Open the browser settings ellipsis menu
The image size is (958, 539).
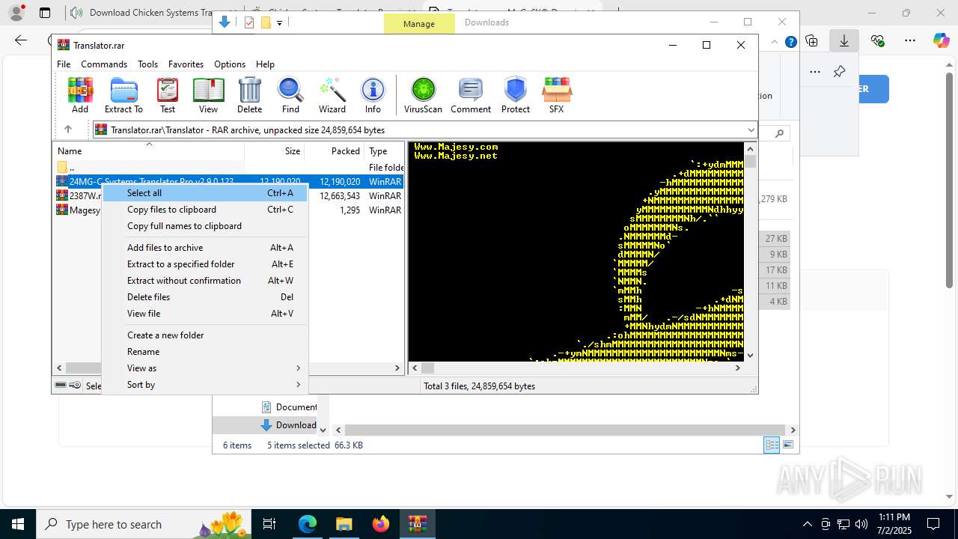[909, 40]
